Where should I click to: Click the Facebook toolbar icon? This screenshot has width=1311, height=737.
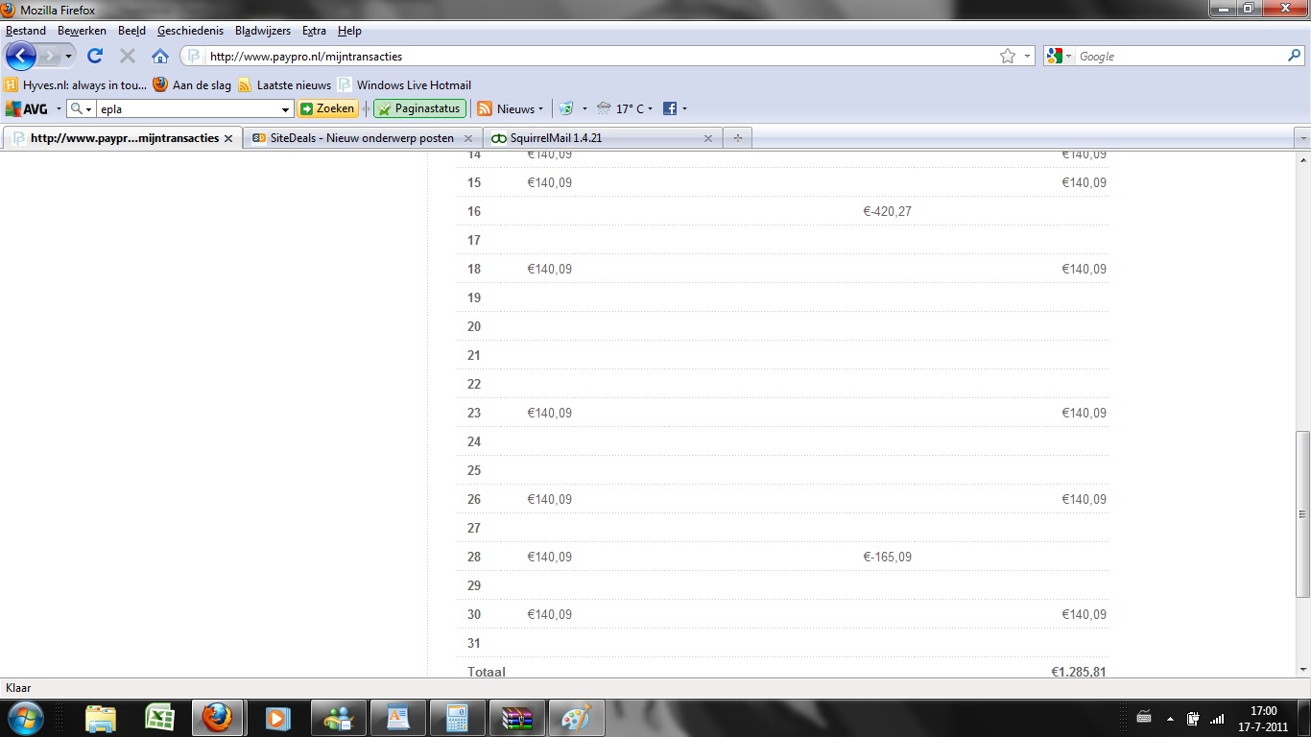[670, 108]
